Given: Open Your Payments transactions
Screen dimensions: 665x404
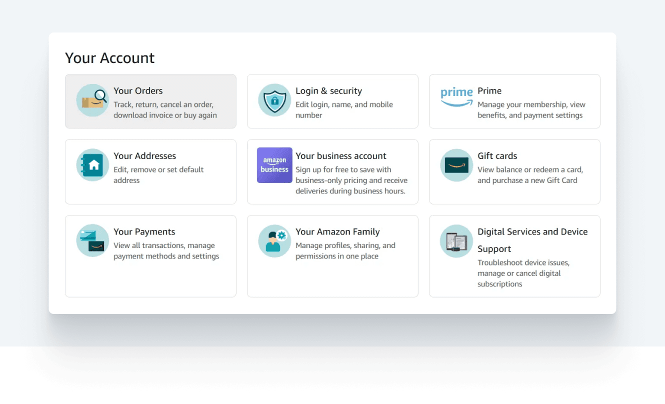Looking at the screenshot, I should tap(144, 231).
